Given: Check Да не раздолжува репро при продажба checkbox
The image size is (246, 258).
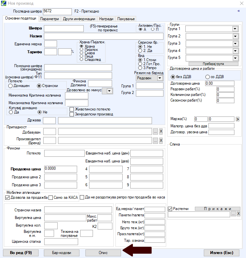Looking at the screenshot, I should click(82, 197).
